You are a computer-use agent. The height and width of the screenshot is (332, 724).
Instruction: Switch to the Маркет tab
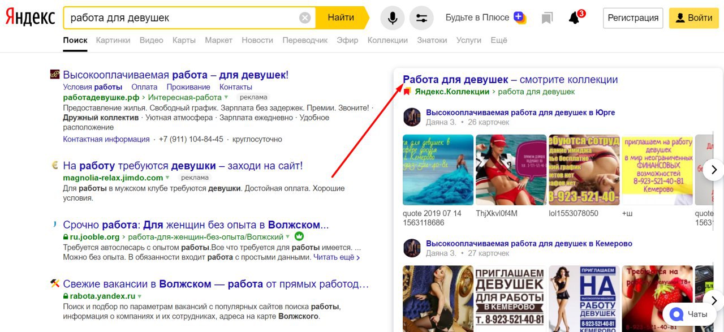218,40
